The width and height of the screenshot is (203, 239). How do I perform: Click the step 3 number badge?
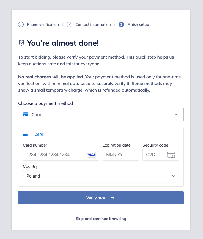click(x=121, y=24)
